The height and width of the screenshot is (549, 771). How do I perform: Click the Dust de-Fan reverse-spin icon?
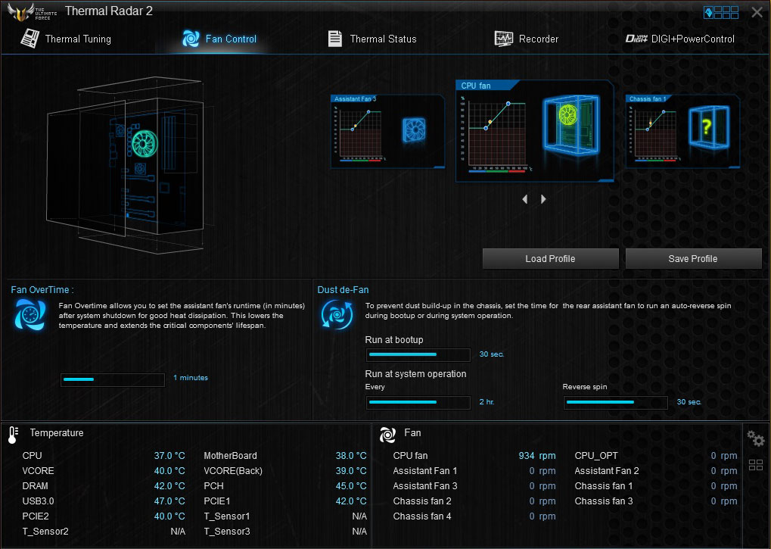point(337,314)
